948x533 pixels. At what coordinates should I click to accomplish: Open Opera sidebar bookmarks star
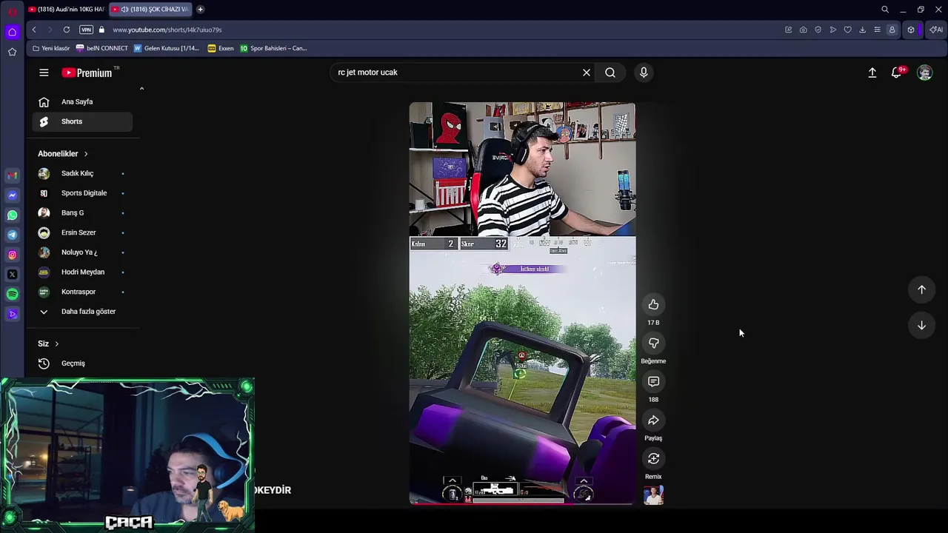[12, 52]
